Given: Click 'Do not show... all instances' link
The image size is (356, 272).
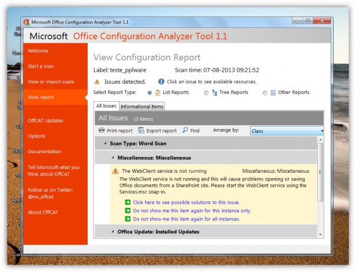Looking at the screenshot, I should coord(186,219).
